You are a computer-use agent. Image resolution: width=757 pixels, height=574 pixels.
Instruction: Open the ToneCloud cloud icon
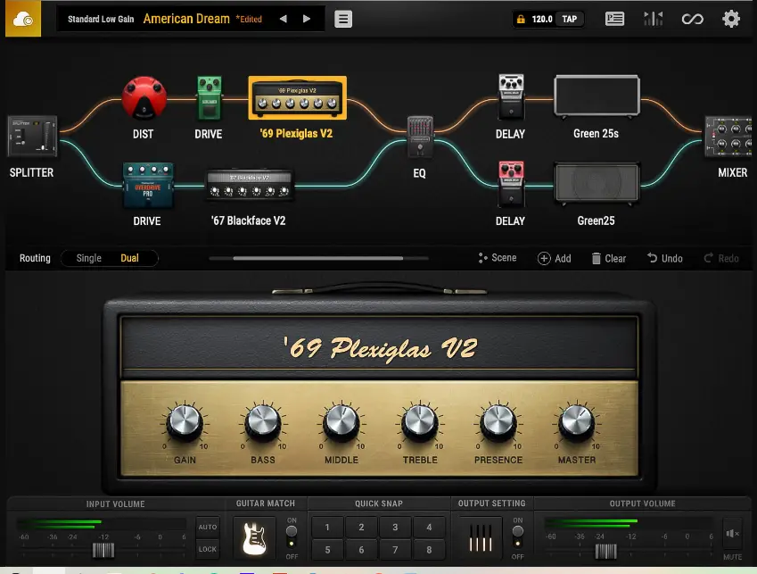(x=23, y=19)
